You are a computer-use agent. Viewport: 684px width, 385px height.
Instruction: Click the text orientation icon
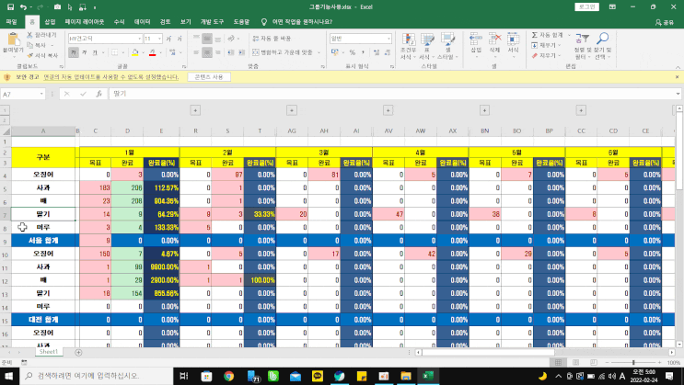click(x=231, y=39)
